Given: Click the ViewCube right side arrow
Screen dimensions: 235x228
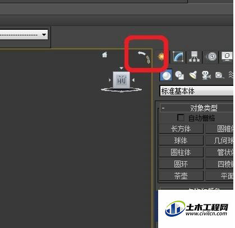Looking at the screenshot, I should click(133, 80).
